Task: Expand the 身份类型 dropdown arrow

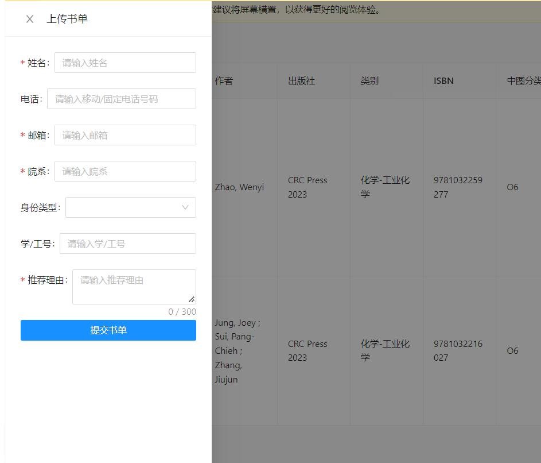Action: point(185,207)
